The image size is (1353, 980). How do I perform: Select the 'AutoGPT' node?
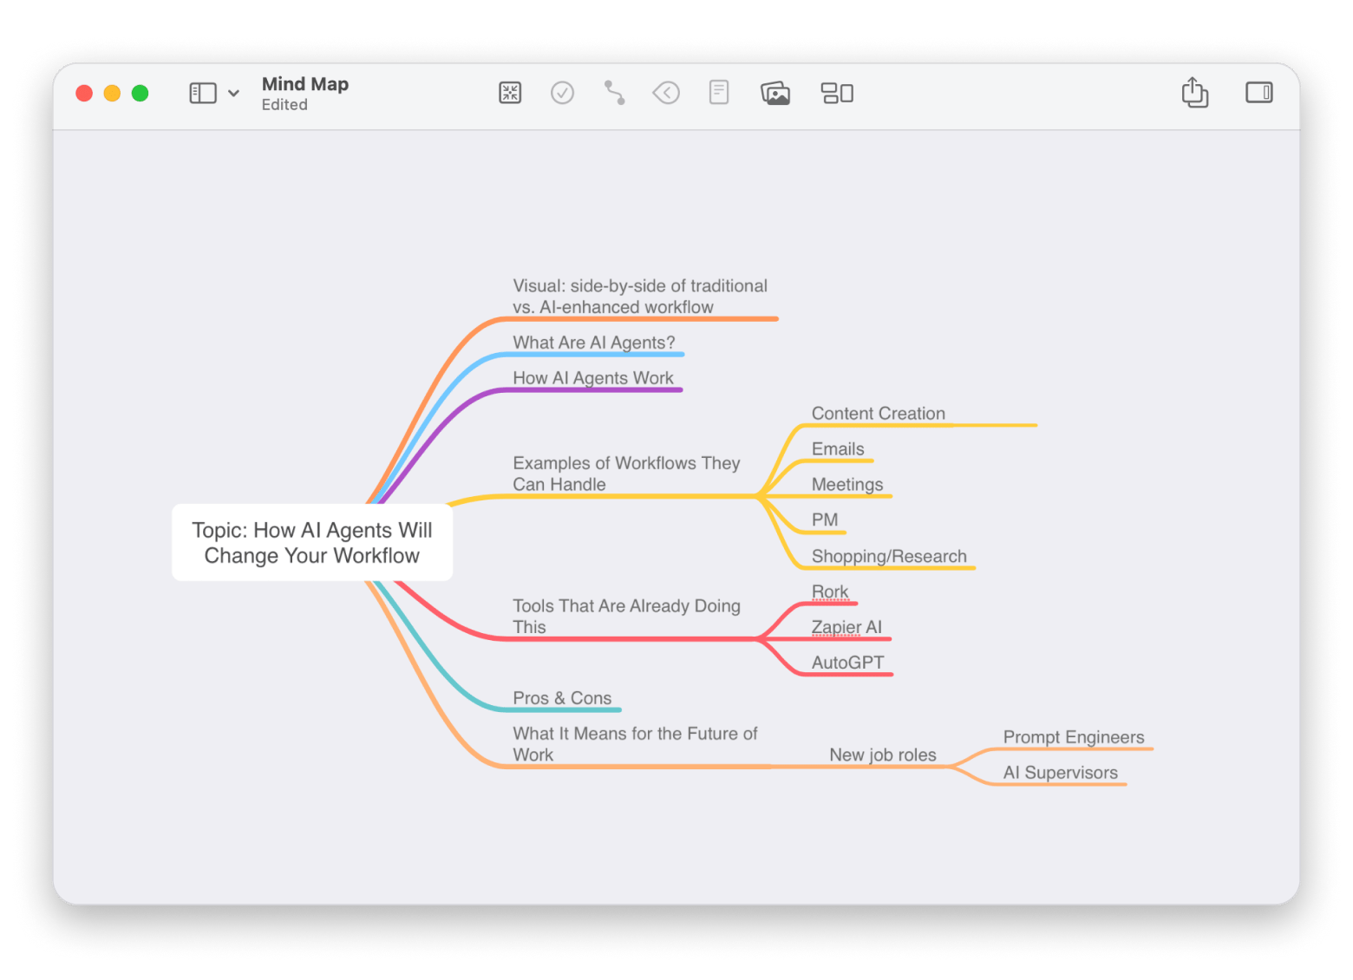pos(848,663)
